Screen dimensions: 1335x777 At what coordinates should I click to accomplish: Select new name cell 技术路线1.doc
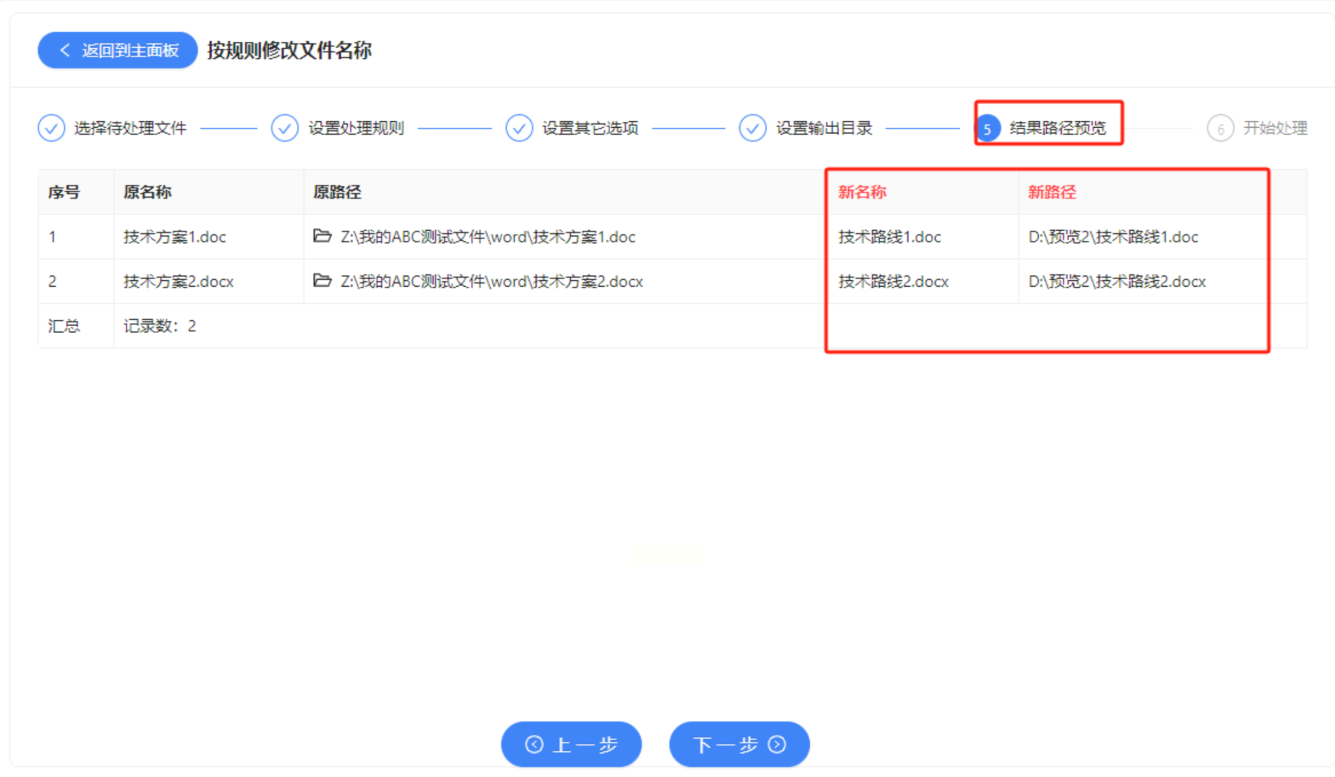889,237
